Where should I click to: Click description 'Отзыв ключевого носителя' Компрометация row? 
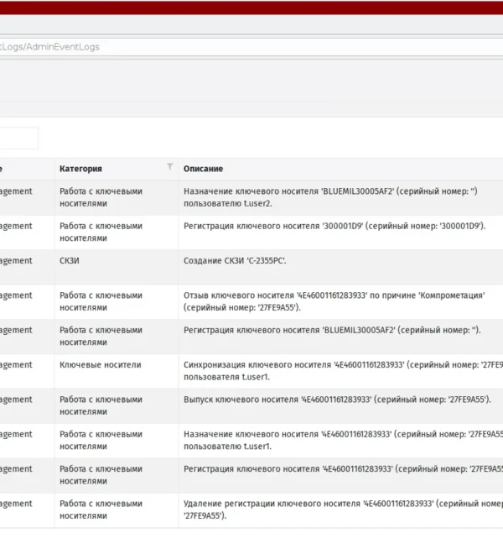point(334,301)
